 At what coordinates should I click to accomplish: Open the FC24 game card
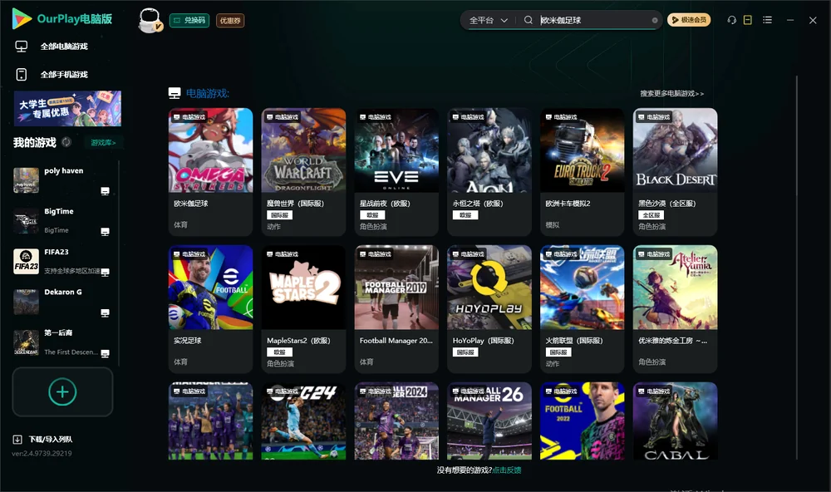tap(303, 421)
